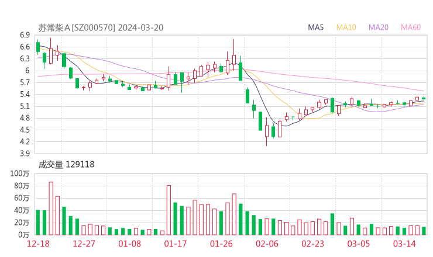Click the 40万 volume axis label

tap(22, 210)
